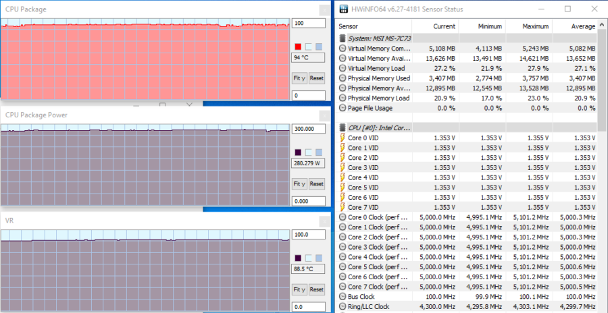Click the clock icon next to Virtual Memory Load
608x313 pixels.
coord(342,68)
